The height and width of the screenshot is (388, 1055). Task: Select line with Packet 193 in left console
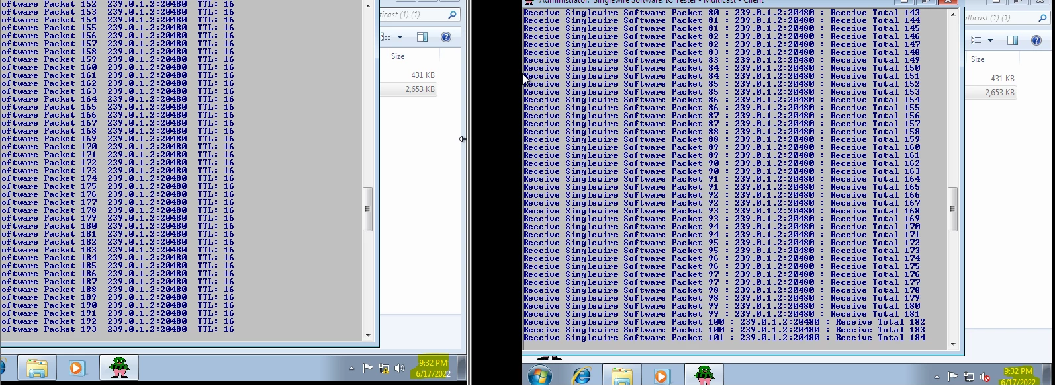click(117, 329)
